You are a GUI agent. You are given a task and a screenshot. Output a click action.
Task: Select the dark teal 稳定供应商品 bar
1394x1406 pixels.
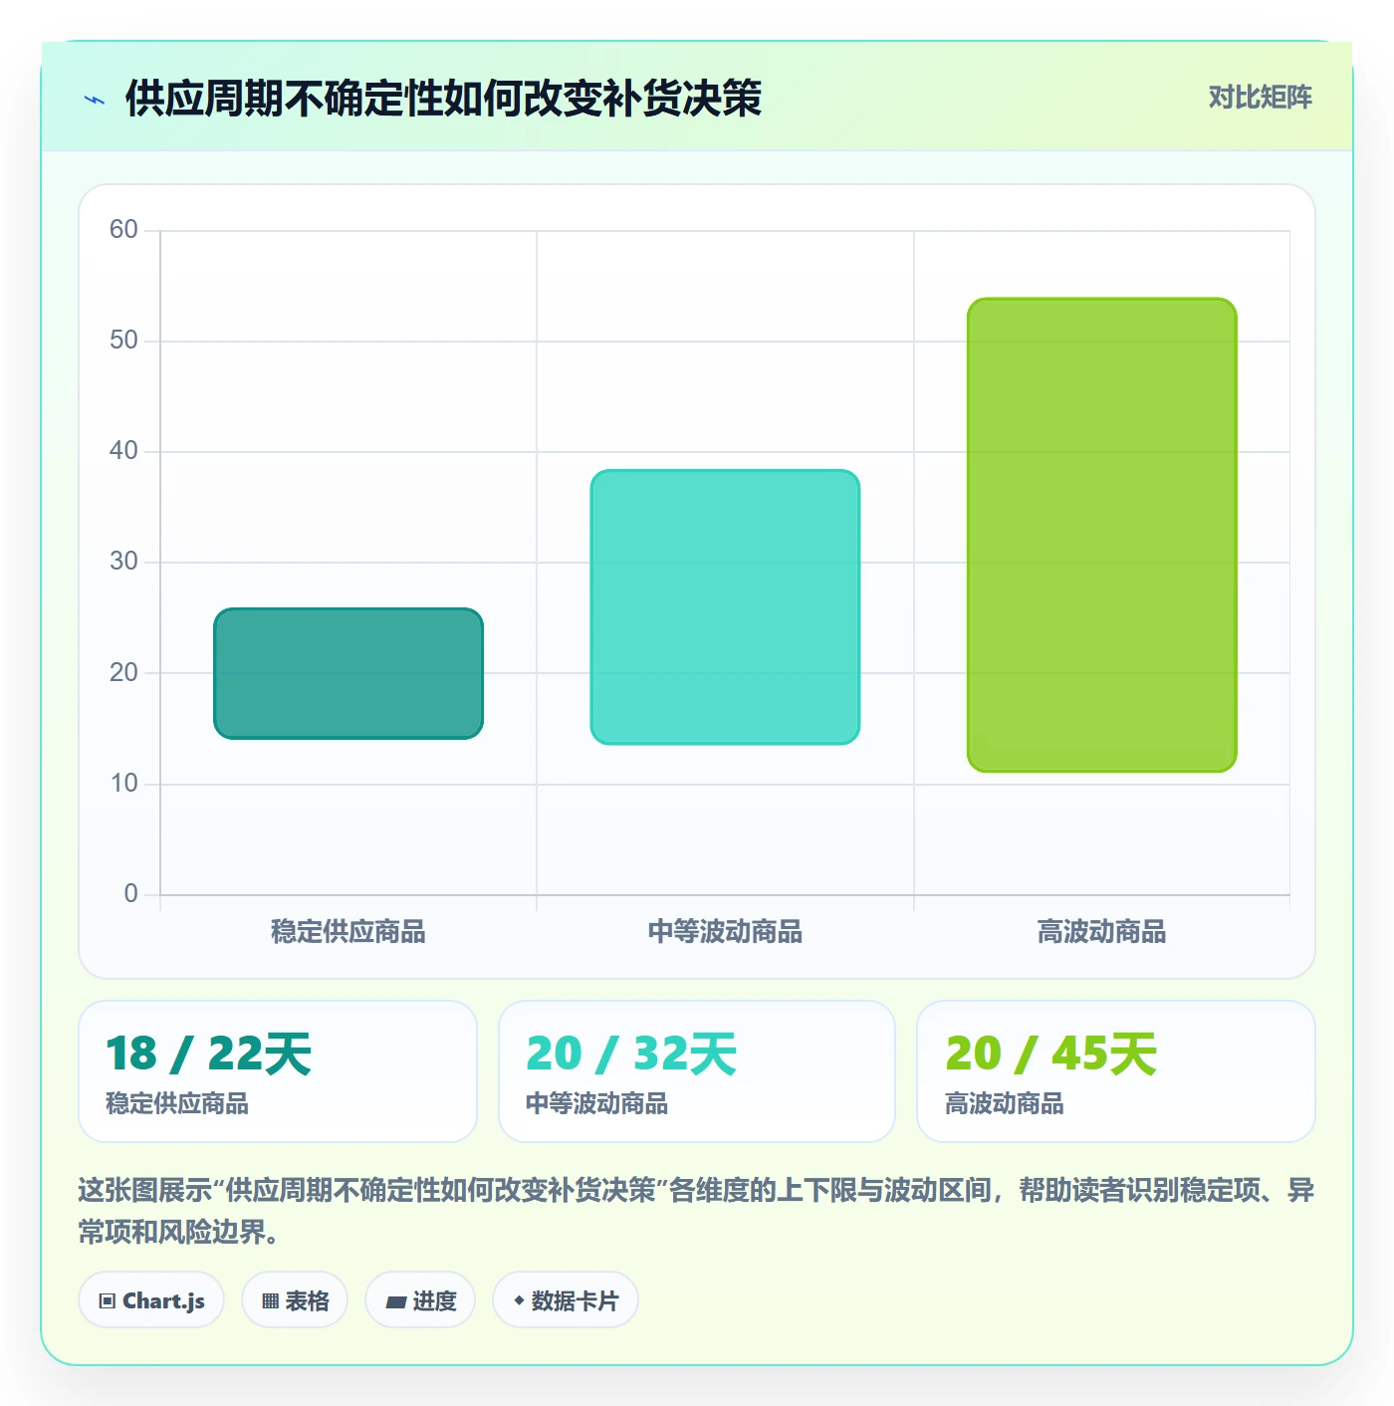[x=348, y=673]
